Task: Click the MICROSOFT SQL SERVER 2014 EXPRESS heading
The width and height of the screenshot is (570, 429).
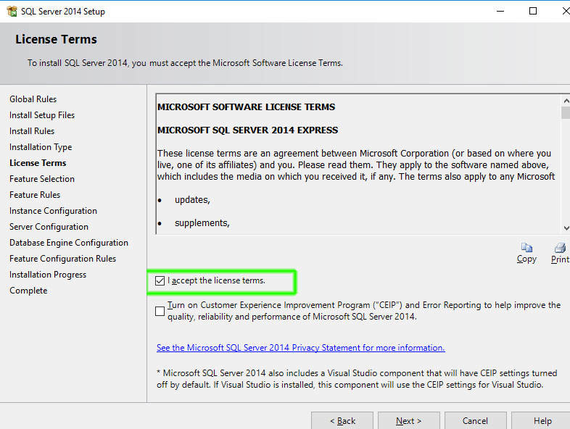Action: click(x=247, y=130)
